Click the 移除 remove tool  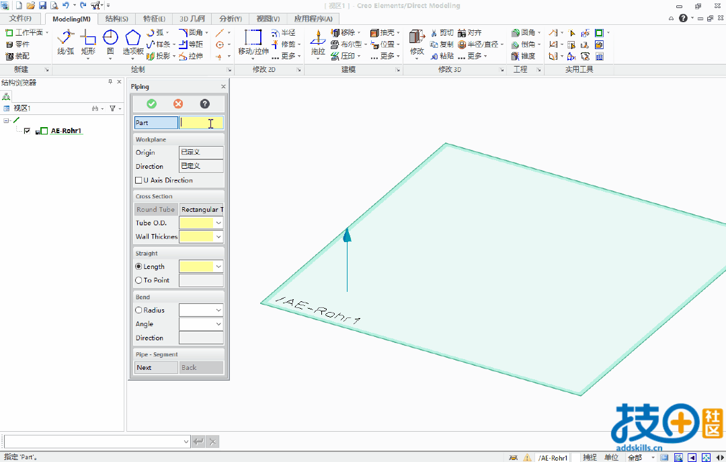344,32
